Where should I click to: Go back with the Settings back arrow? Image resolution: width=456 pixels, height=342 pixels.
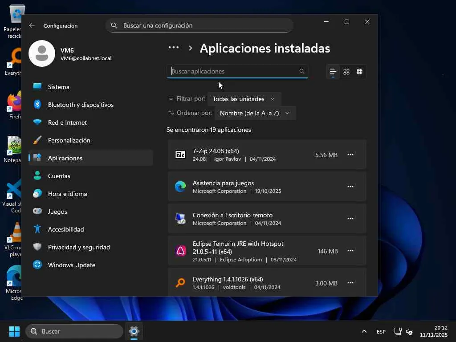[x=32, y=25]
